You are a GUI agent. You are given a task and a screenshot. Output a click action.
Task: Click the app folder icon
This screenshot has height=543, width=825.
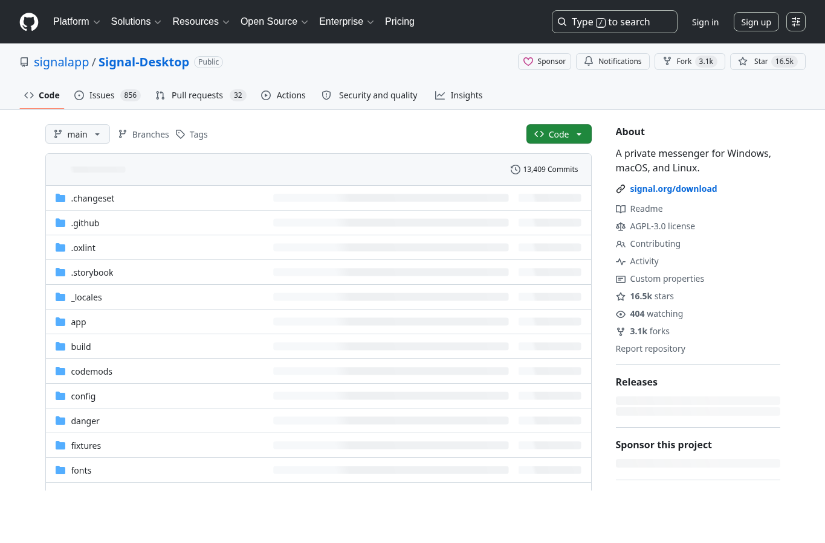click(x=60, y=322)
